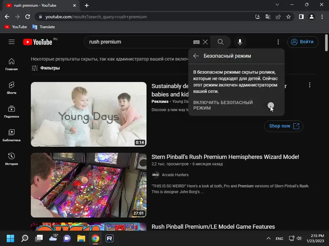Image resolution: width=329 pixels, height=246 pixels.
Task: Click the Stern Pinball video thumbnail
Action: coord(89,185)
